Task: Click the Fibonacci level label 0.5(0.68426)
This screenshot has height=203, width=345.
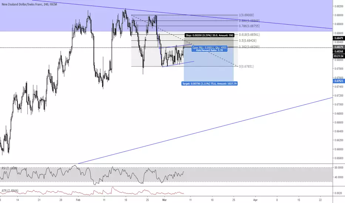Action: 248,41
